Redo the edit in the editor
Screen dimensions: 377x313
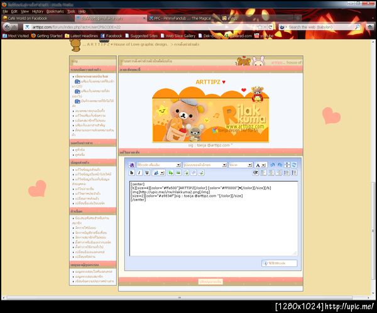coord(280,165)
